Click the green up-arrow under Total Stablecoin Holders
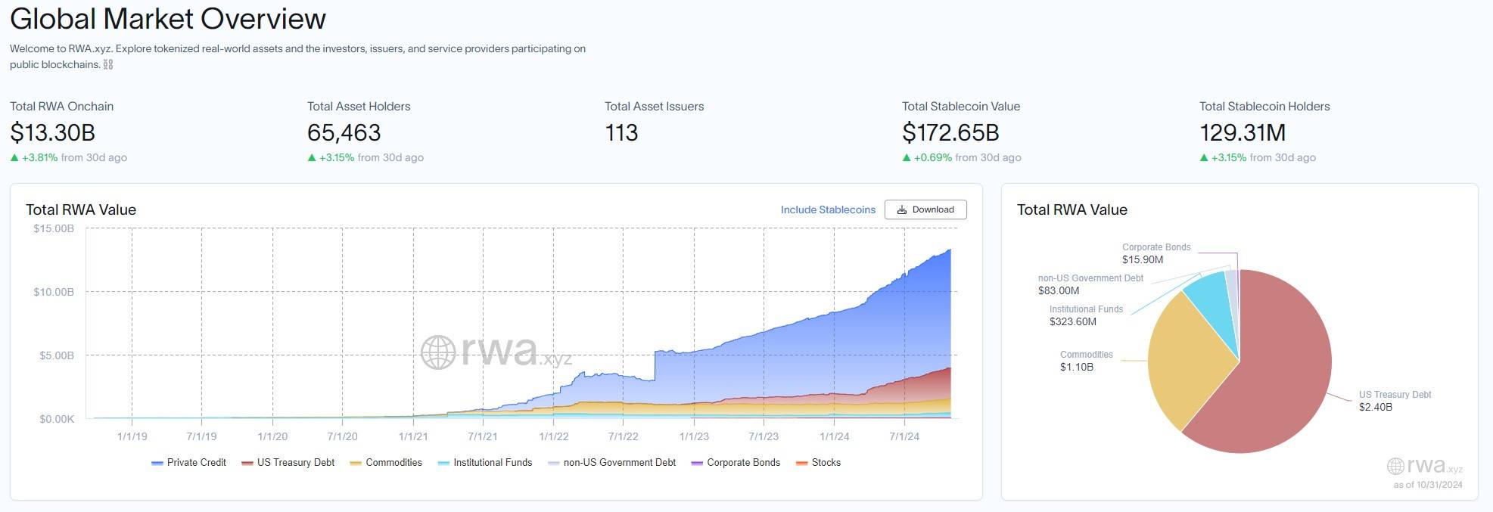Screen dimensions: 1493x512 tap(1204, 157)
